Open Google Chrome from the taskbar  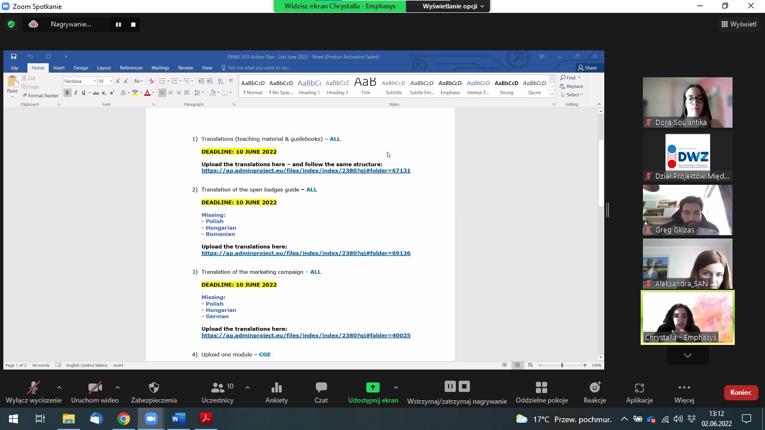pos(124,419)
